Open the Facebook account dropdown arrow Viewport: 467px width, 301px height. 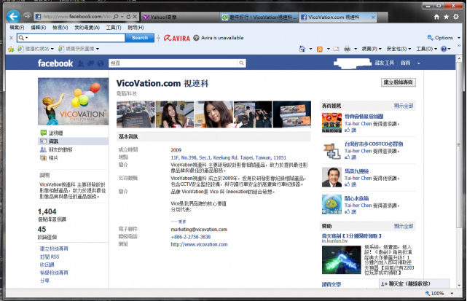coord(418,63)
